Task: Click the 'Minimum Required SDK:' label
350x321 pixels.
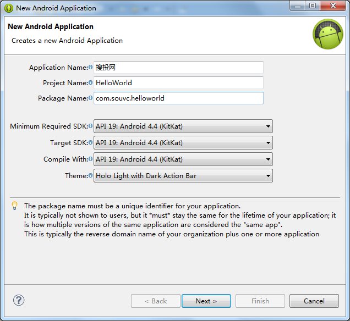Action: (49, 126)
